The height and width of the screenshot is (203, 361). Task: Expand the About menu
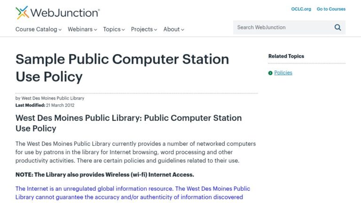click(x=173, y=29)
